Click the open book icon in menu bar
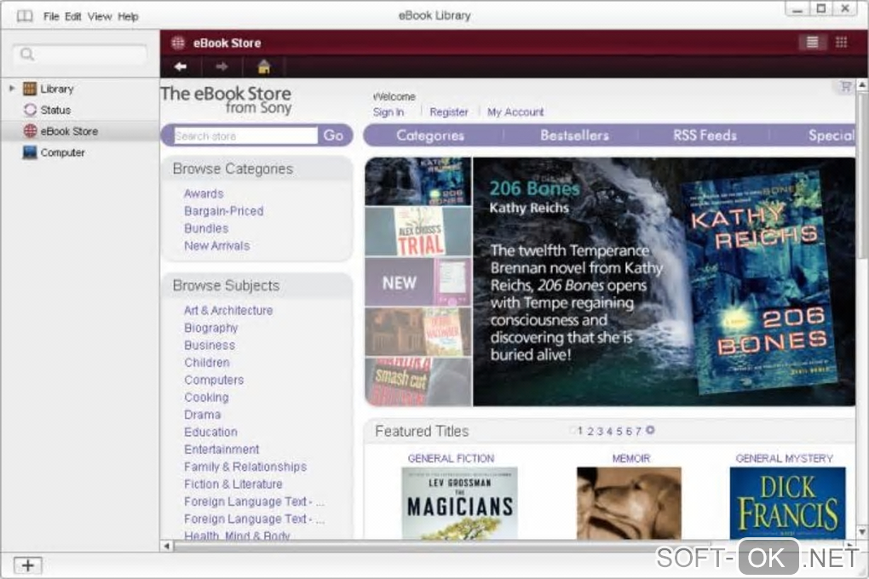Viewport: 869px width, 579px height. click(25, 16)
